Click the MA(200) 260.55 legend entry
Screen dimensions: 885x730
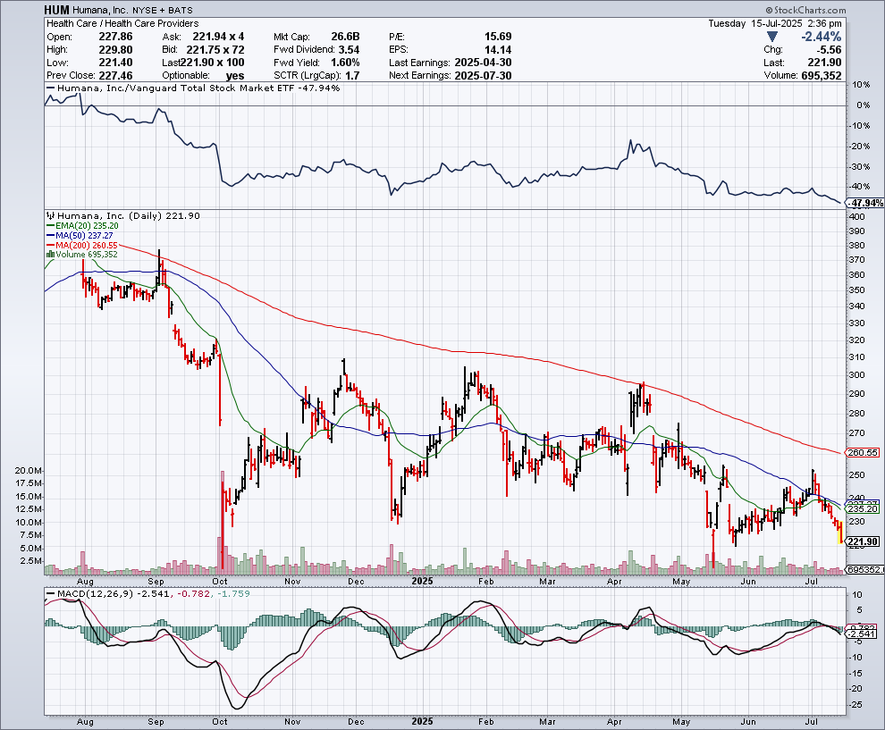click(82, 245)
